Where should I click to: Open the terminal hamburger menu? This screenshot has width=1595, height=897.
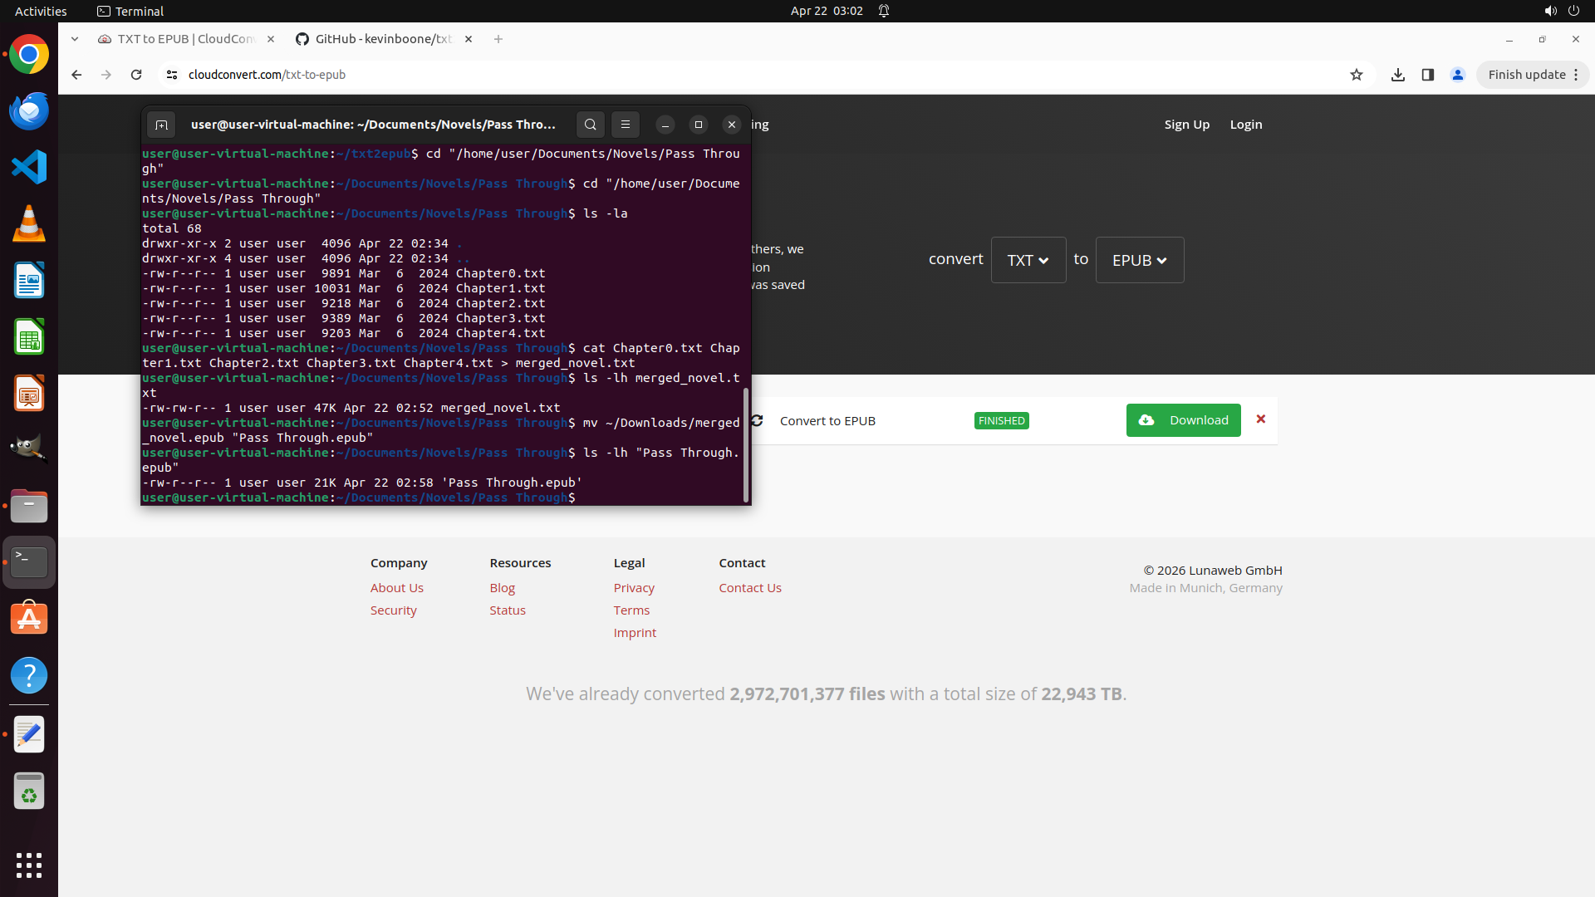coord(626,125)
